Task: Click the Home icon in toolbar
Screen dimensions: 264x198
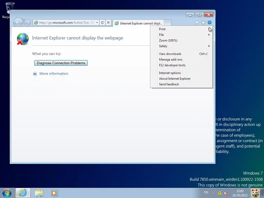Action: pyautogui.click(x=197, y=23)
